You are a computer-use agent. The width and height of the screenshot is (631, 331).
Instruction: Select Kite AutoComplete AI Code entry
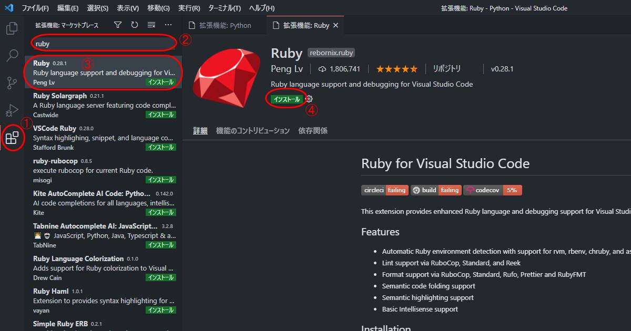pos(103,203)
